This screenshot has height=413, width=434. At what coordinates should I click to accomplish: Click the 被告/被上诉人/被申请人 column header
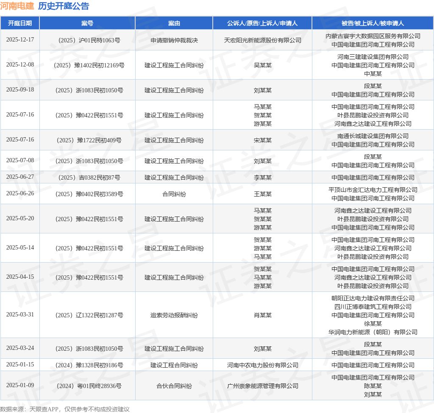(x=373, y=23)
